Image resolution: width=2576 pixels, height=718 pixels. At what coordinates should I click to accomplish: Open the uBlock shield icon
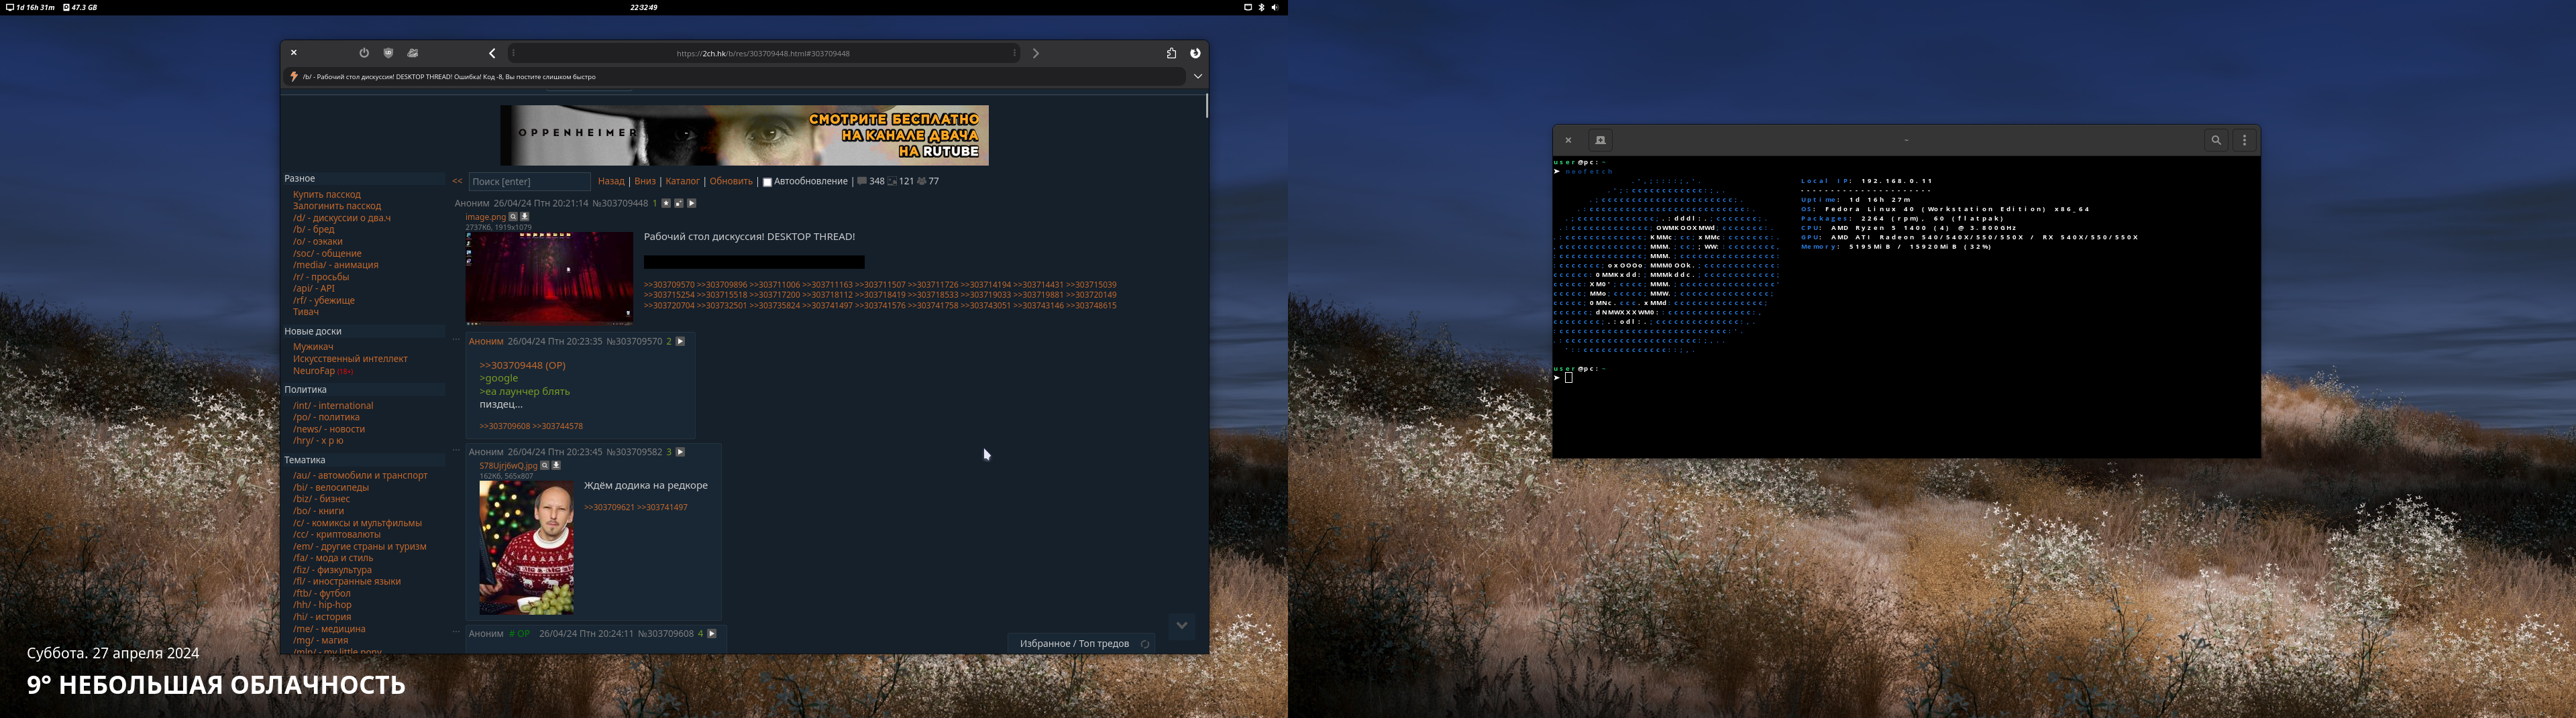[389, 53]
